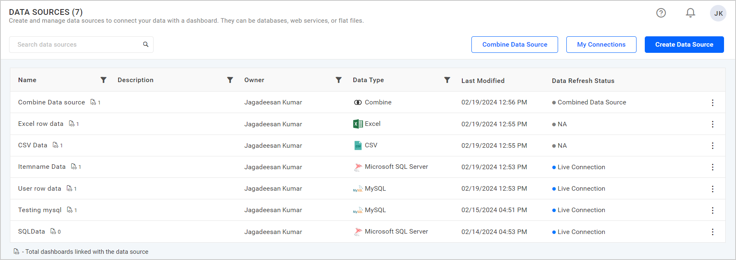Image resolution: width=736 pixels, height=260 pixels.
Task: Open the SQLData entry
Action: 31,231
